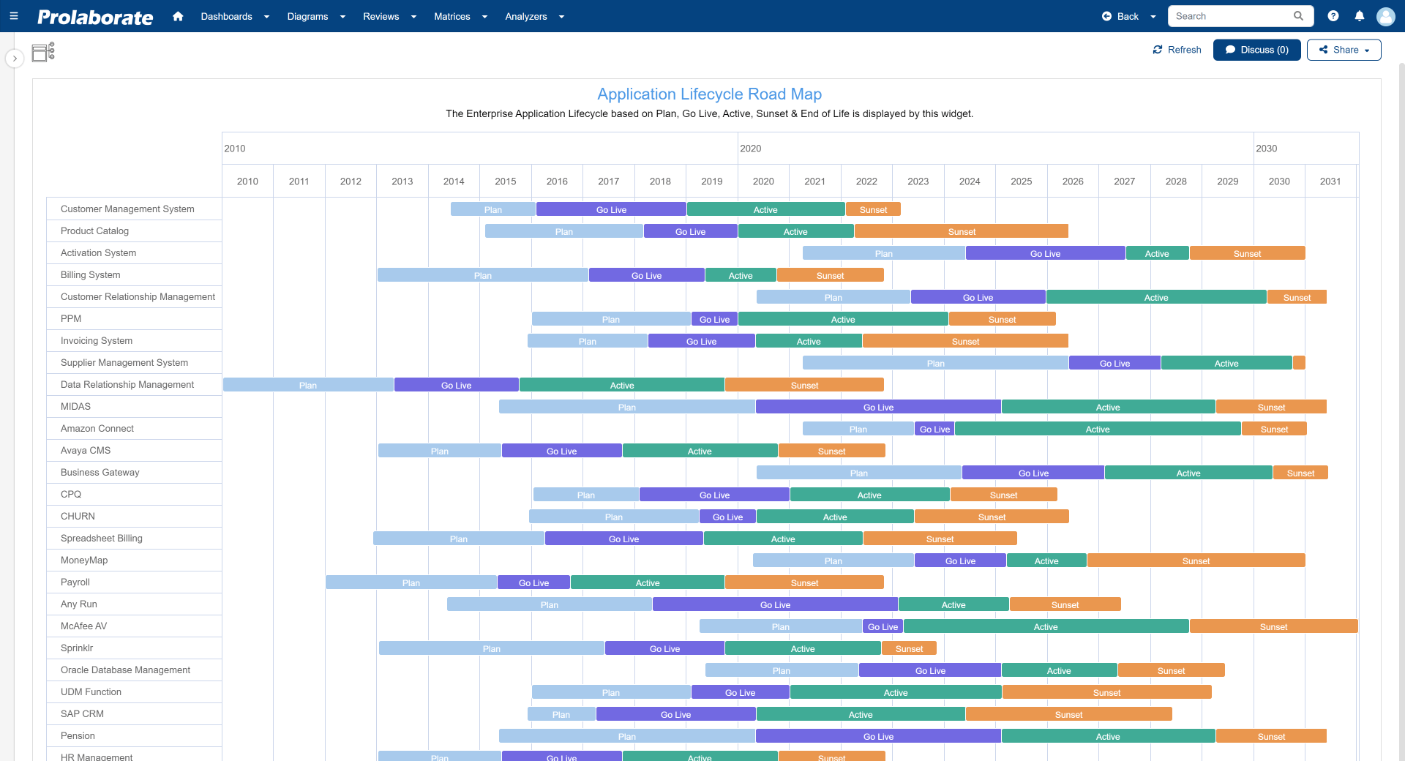Select the Spreadsheet Billing row label
Image resolution: width=1405 pixels, height=761 pixels.
coord(102,538)
